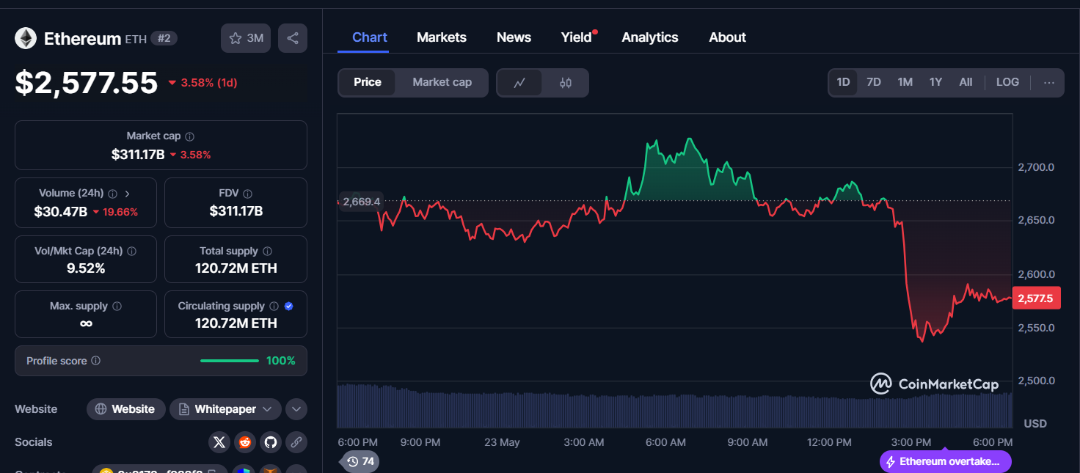The width and height of the screenshot is (1080, 473).
Task: Click the Profile score info icon
Action: coord(95,361)
